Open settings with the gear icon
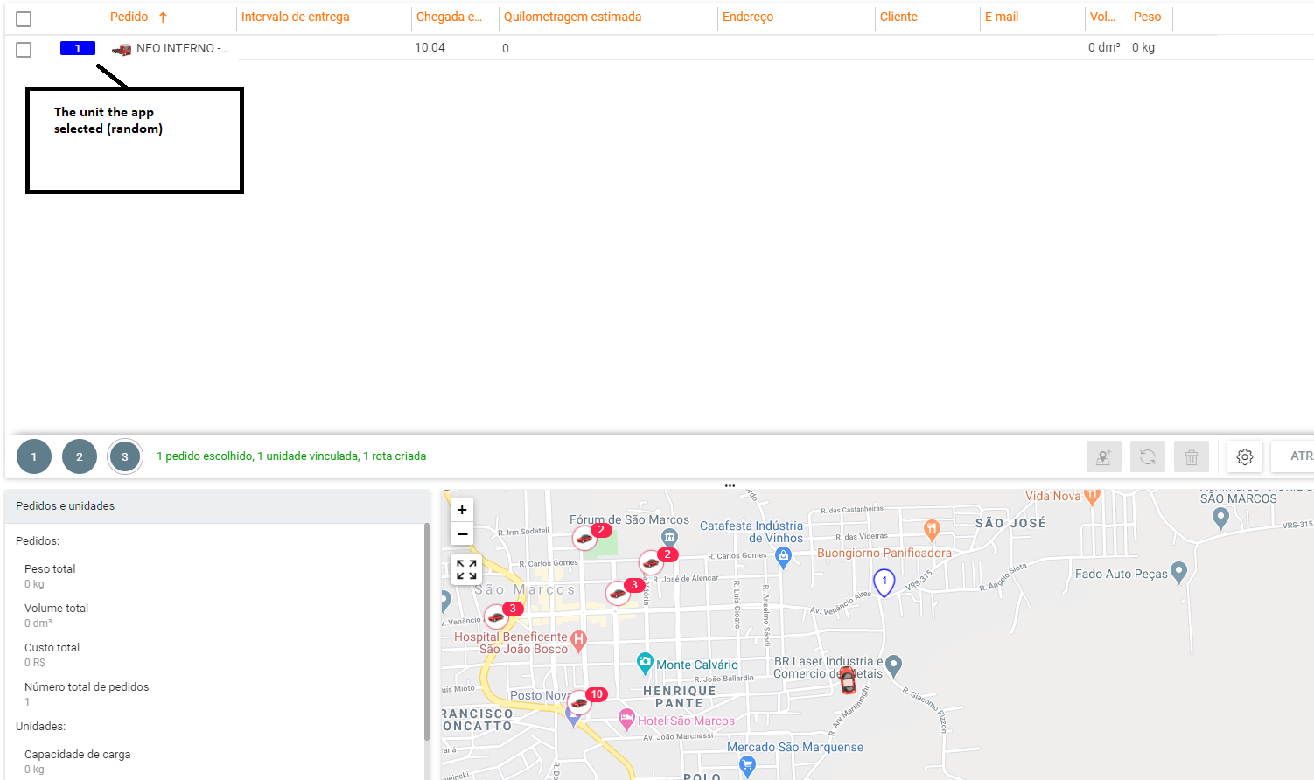 tap(1244, 456)
